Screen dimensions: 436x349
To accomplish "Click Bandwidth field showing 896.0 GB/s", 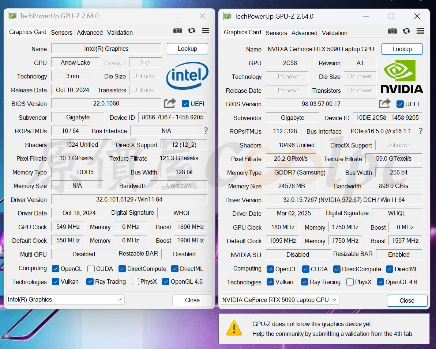I will tap(394, 186).
